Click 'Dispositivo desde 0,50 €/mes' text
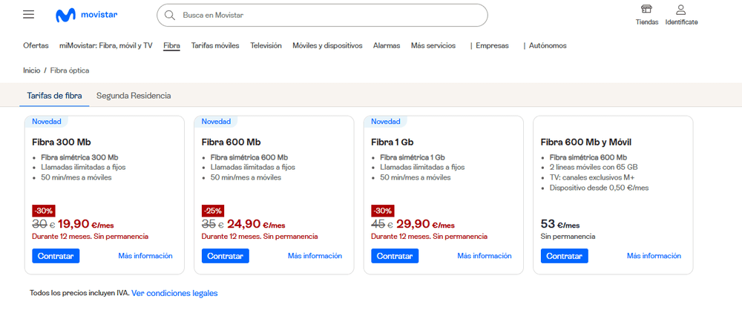The width and height of the screenshot is (742, 313). (x=599, y=188)
